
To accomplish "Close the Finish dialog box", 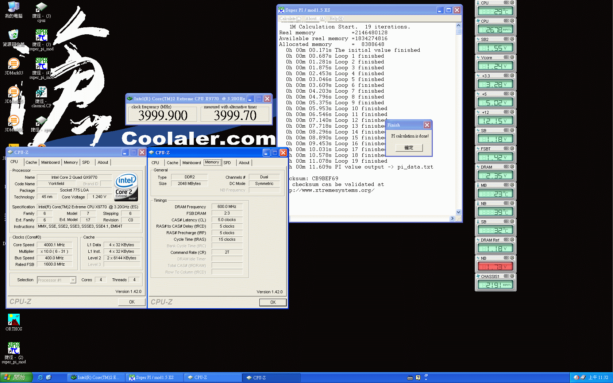I will pos(427,125).
